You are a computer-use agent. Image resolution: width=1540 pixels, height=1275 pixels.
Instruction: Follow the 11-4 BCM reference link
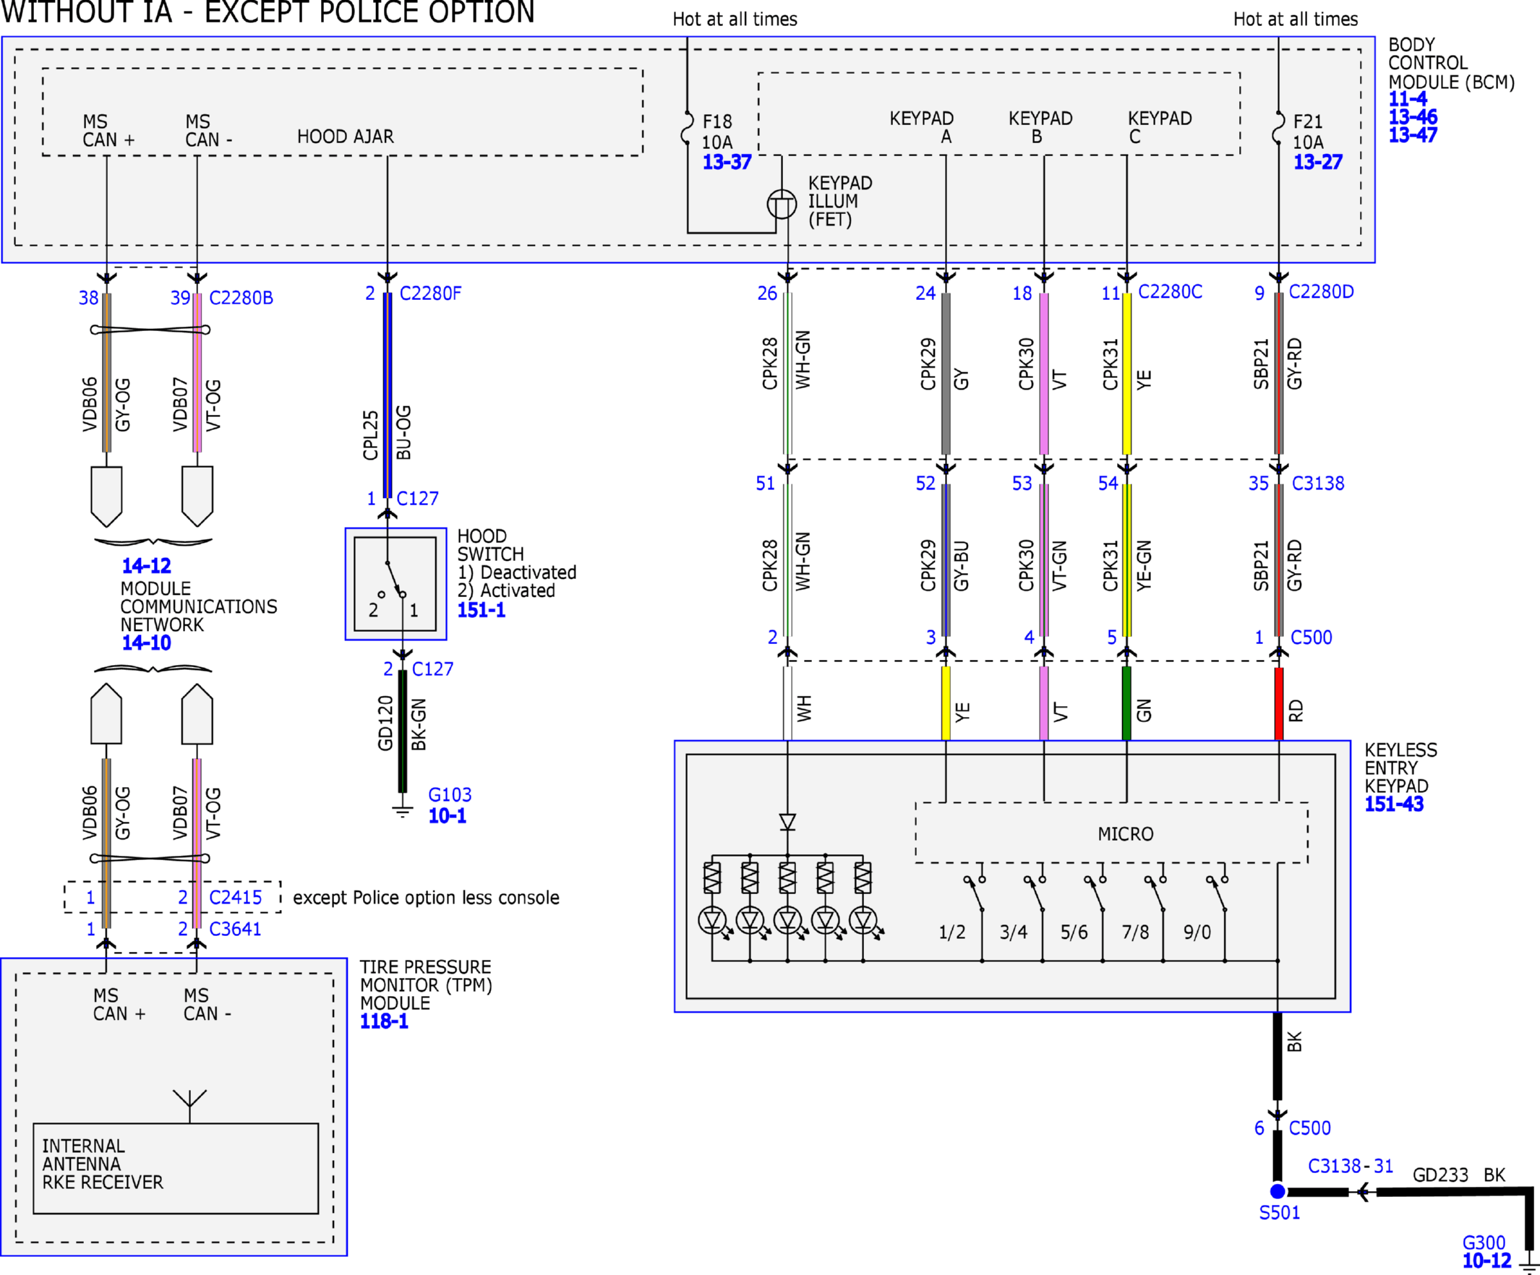pos(1408,99)
